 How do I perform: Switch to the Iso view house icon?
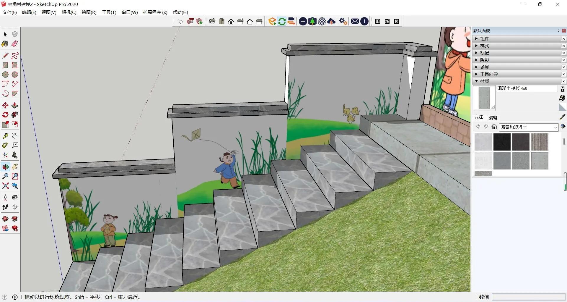(x=212, y=21)
